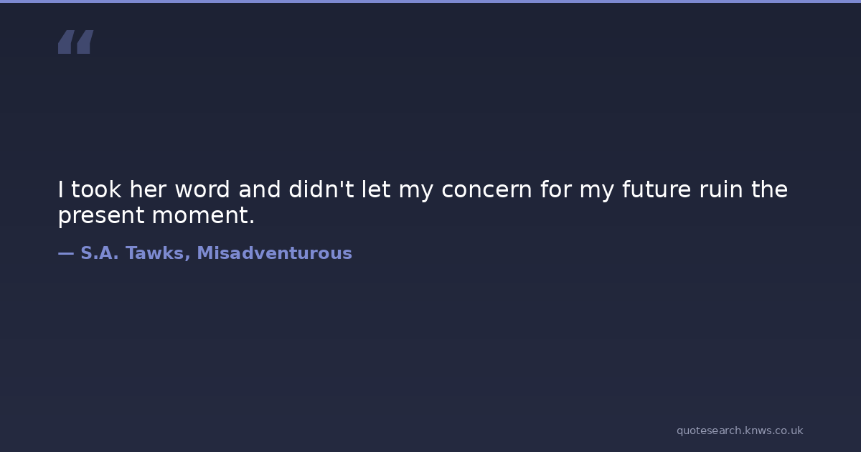Click the purple accent bar at top
This screenshot has height=452, width=861.
430,1
